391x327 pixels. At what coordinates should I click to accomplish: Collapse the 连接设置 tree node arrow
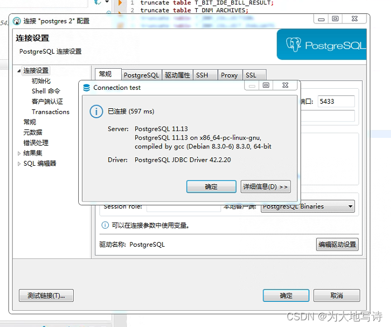click(x=19, y=71)
